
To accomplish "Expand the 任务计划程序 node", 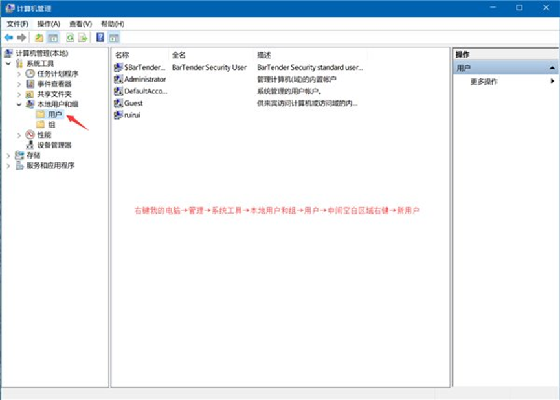I will 19,74.
